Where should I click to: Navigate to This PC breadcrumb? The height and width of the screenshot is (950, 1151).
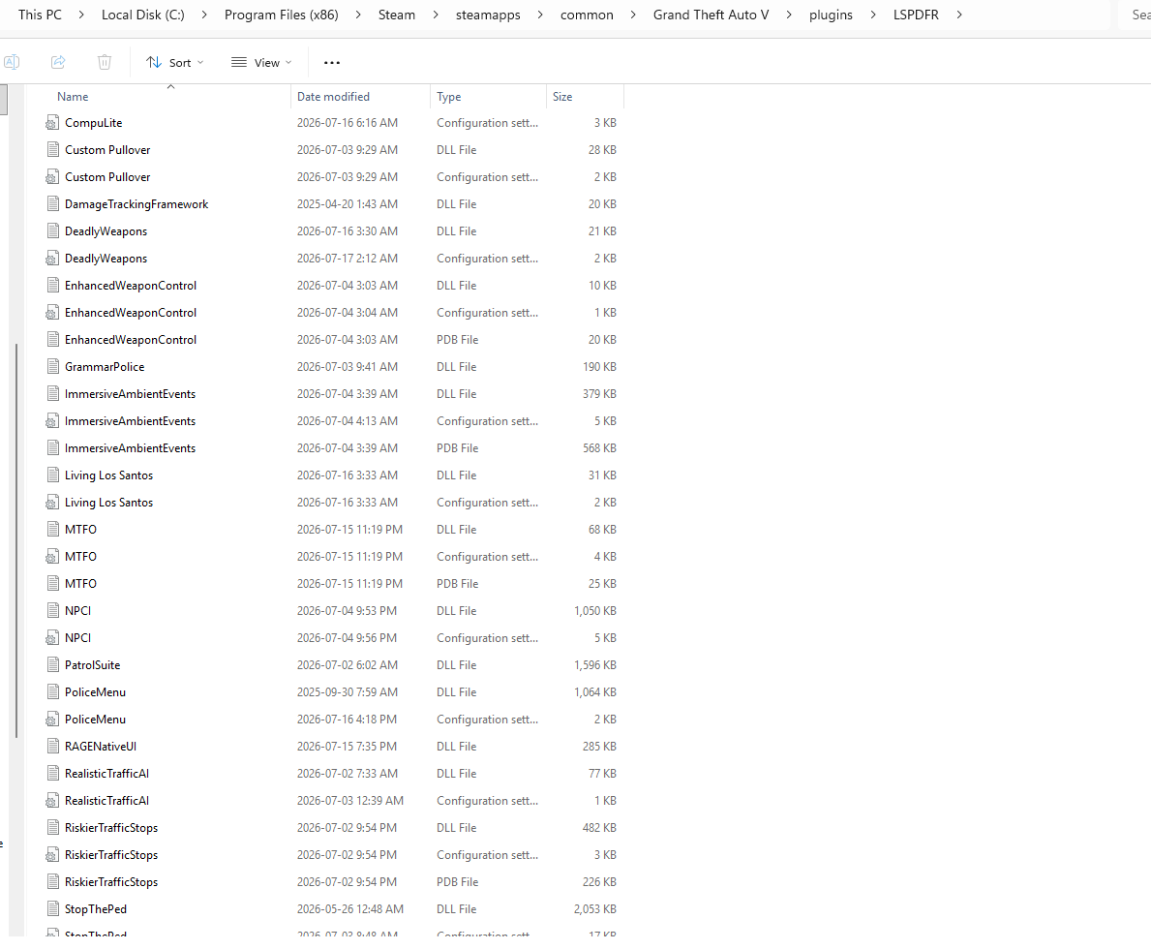pyautogui.click(x=40, y=15)
